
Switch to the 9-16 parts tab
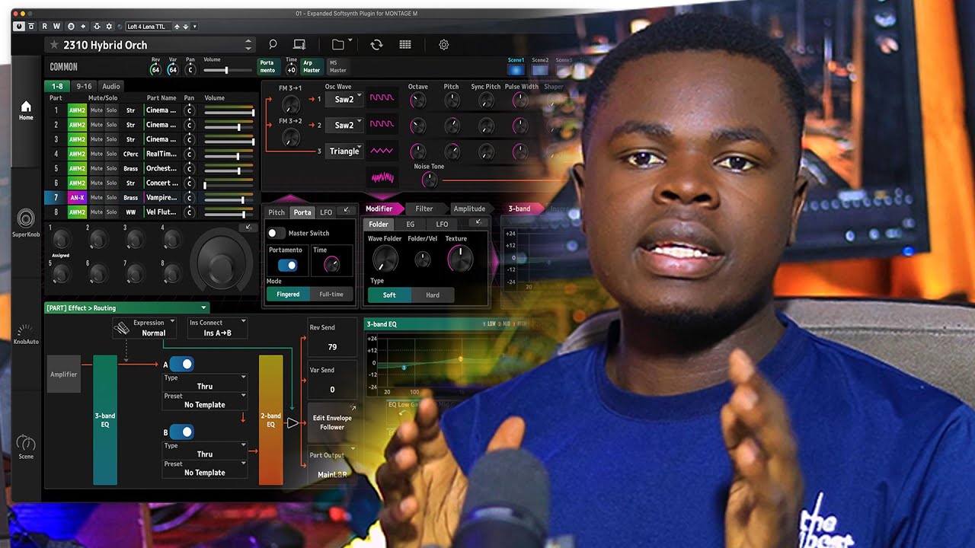[x=84, y=86]
